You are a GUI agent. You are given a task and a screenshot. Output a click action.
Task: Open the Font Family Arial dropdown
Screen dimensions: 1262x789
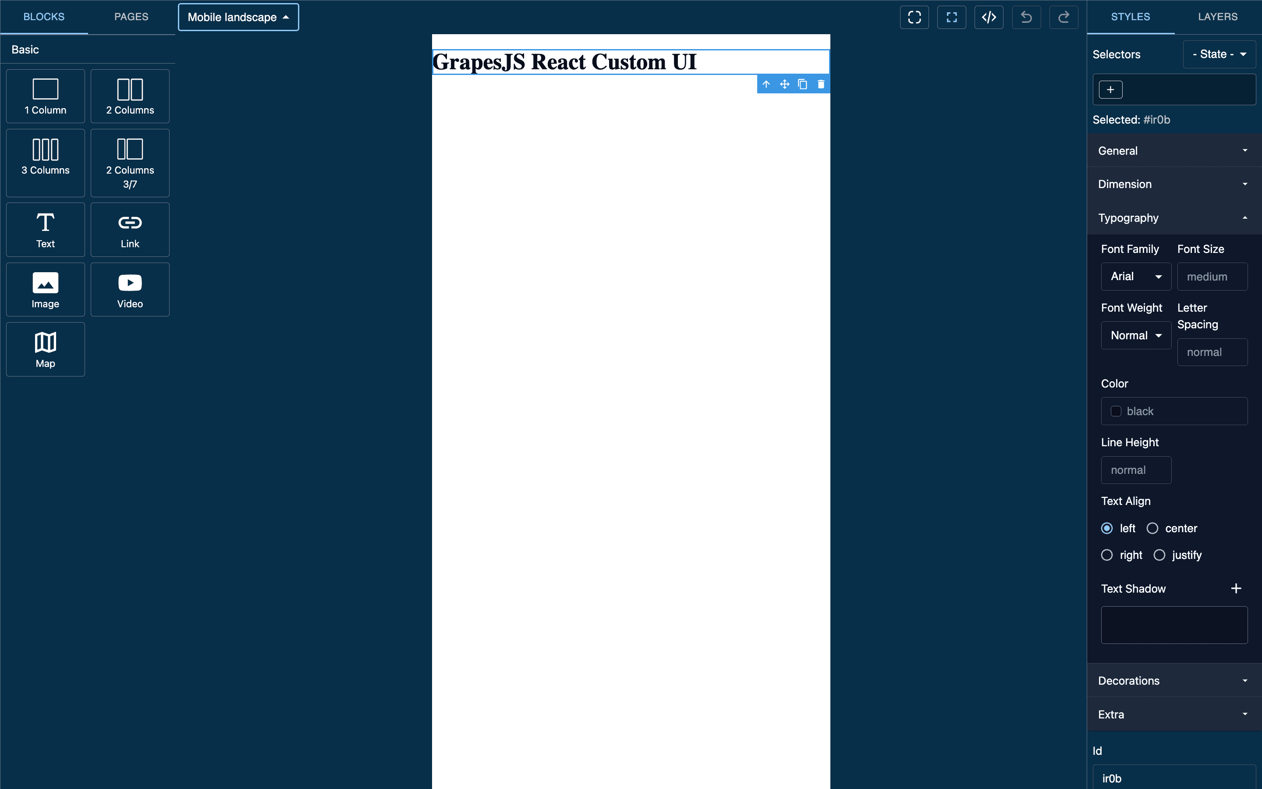(1136, 277)
